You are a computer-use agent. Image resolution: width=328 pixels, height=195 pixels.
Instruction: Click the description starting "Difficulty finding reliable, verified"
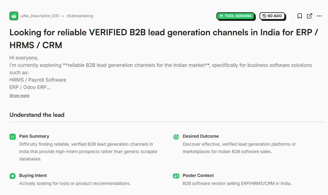pos(88,151)
